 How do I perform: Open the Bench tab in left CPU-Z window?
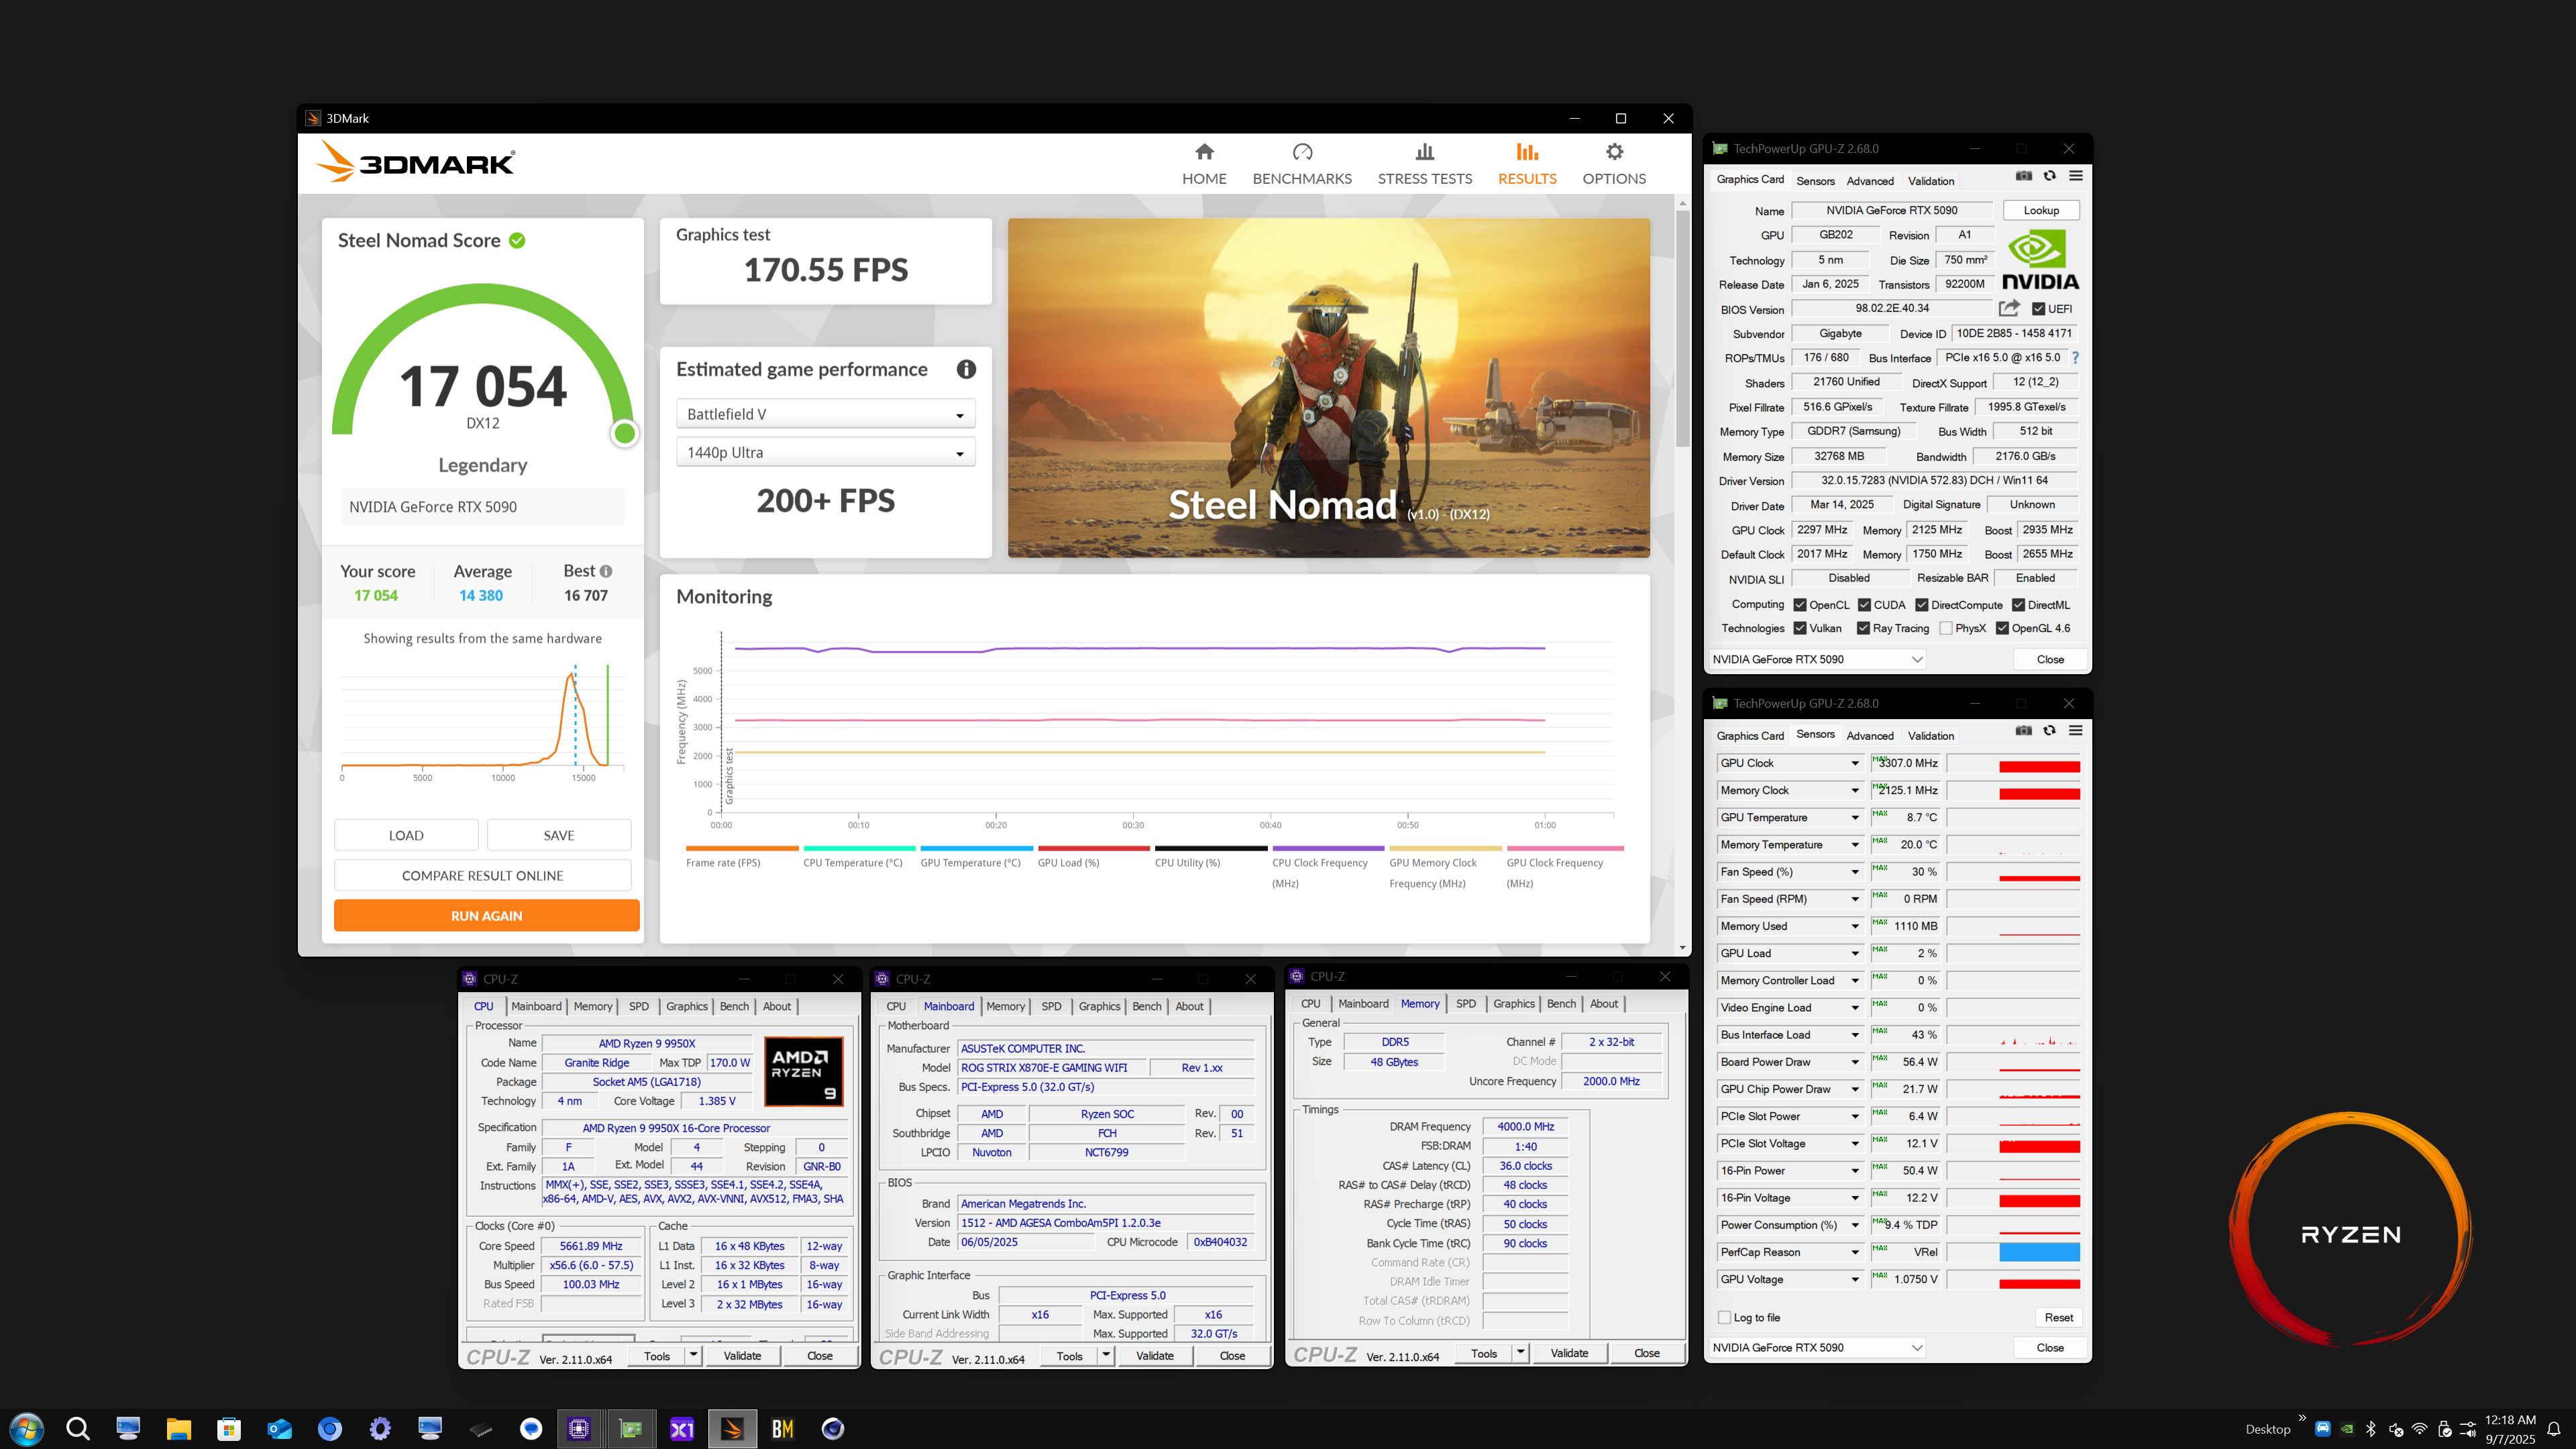(x=734, y=1006)
